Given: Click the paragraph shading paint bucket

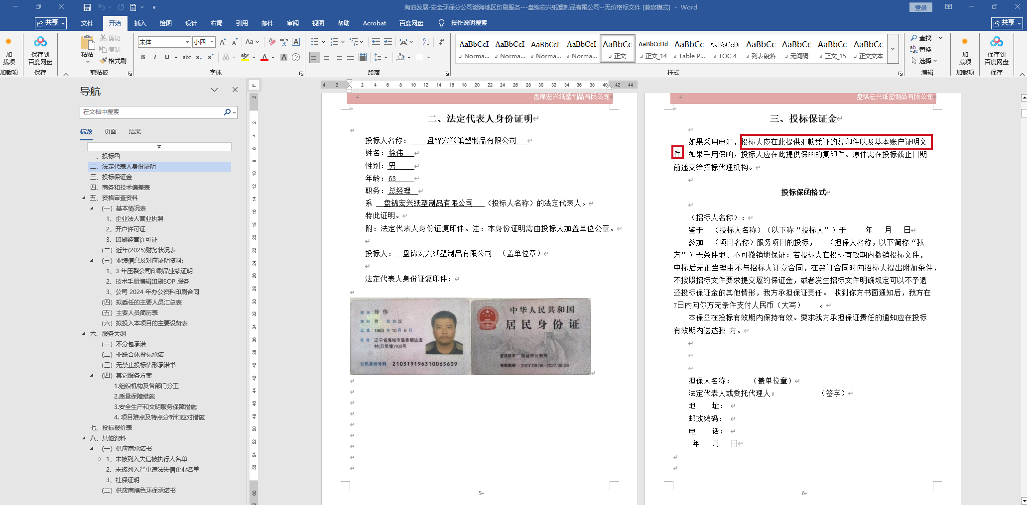Looking at the screenshot, I should click(x=400, y=57).
